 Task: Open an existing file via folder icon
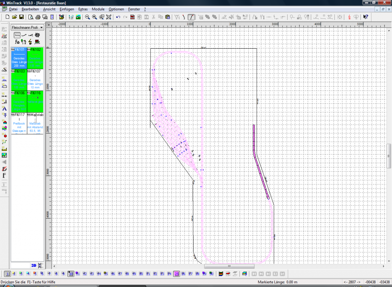pyautogui.click(x=14, y=17)
